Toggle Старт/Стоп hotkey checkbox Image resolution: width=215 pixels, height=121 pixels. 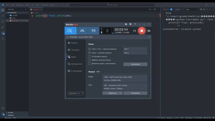[90, 49]
